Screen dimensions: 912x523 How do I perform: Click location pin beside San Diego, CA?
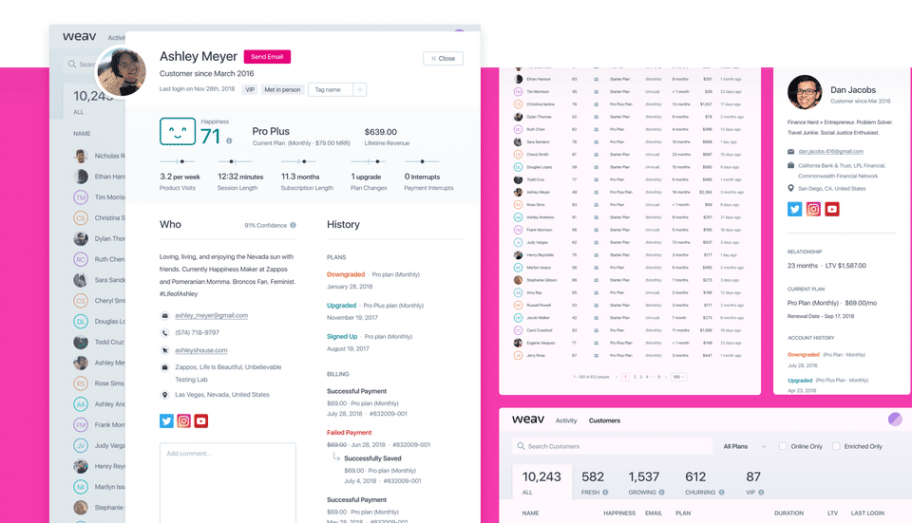point(790,188)
